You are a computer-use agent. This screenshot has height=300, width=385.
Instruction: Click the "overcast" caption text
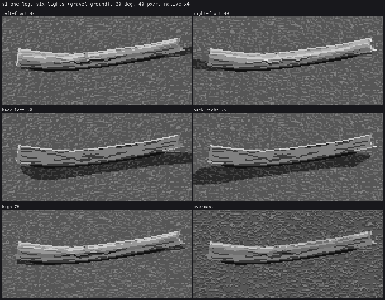click(204, 207)
